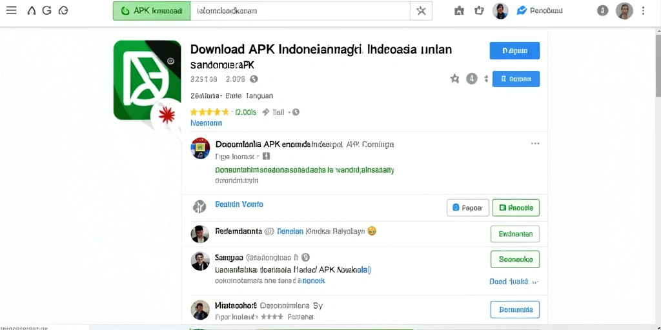This screenshot has width=661, height=330.
Task: Click the grey circular icon beside "Bealdn Vonto"
Action: [199, 206]
